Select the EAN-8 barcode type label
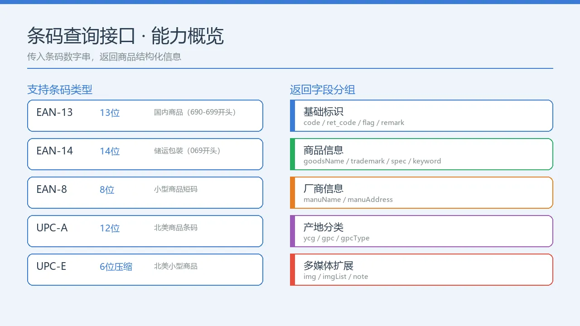The height and width of the screenshot is (326, 580). tap(52, 189)
